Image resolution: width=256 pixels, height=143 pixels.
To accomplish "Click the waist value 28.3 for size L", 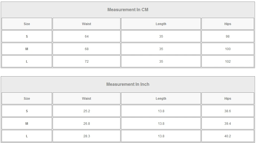I will click(x=87, y=136).
